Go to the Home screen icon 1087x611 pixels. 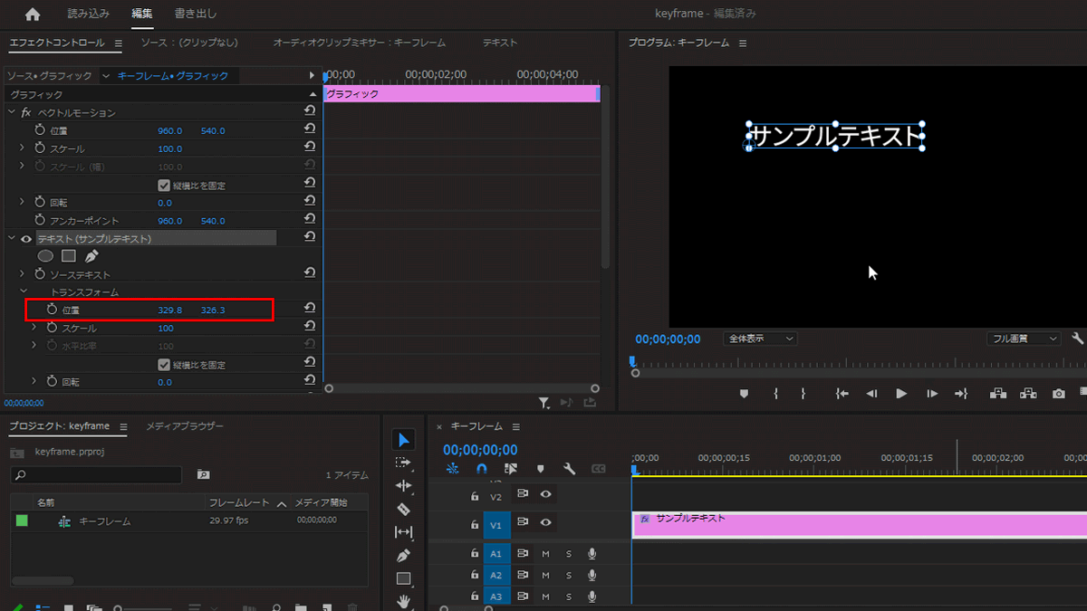click(x=33, y=14)
